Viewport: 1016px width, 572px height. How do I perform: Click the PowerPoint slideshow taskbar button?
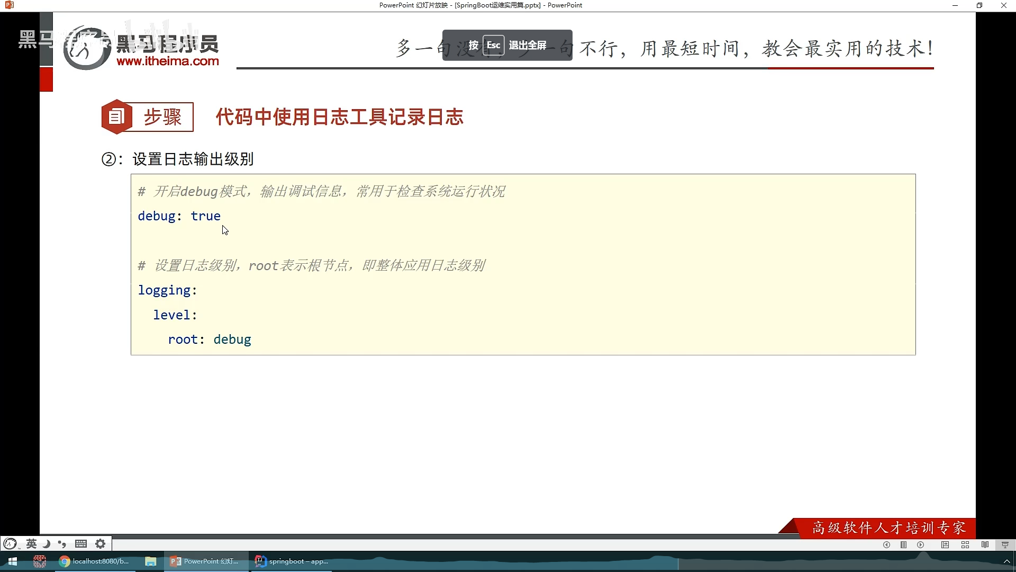[x=205, y=561]
